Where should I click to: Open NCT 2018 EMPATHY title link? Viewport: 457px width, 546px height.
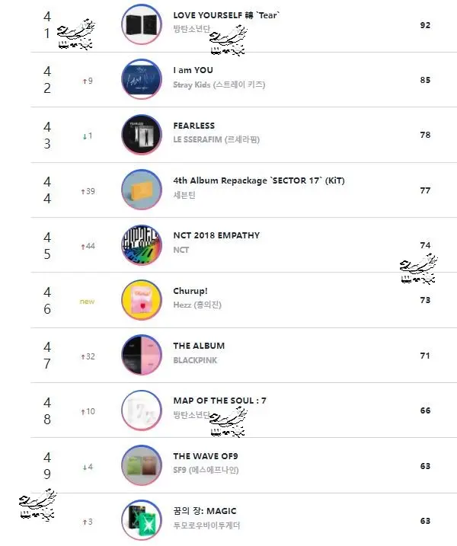point(216,235)
